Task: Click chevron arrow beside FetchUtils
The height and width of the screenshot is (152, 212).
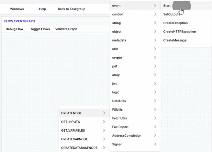Action: click(155, 118)
